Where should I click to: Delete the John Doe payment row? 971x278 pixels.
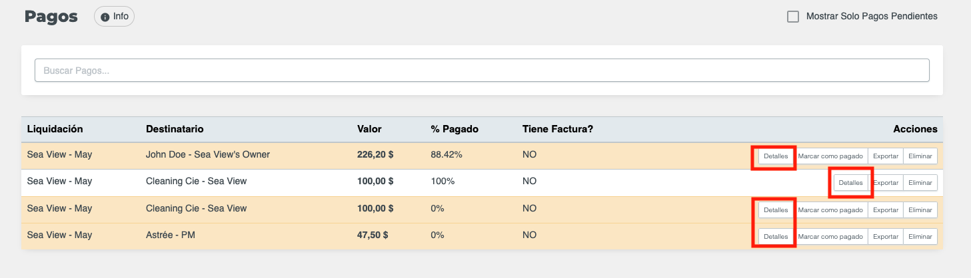(x=920, y=156)
